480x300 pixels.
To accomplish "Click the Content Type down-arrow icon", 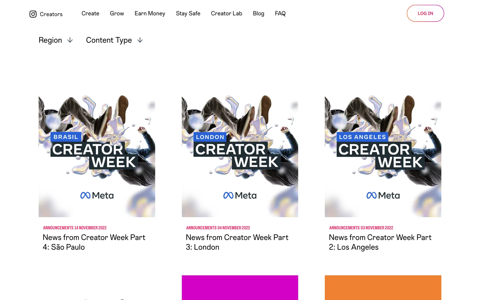I will 140,40.
